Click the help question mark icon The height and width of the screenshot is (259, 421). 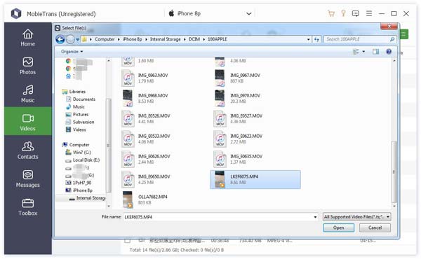[389, 51]
